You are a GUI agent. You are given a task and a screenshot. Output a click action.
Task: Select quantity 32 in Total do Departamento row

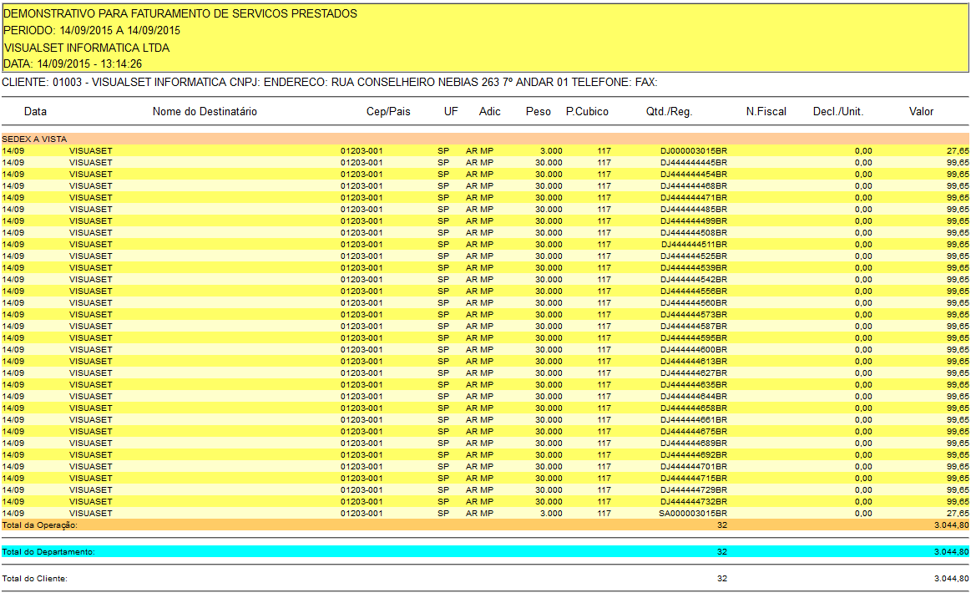(x=722, y=551)
